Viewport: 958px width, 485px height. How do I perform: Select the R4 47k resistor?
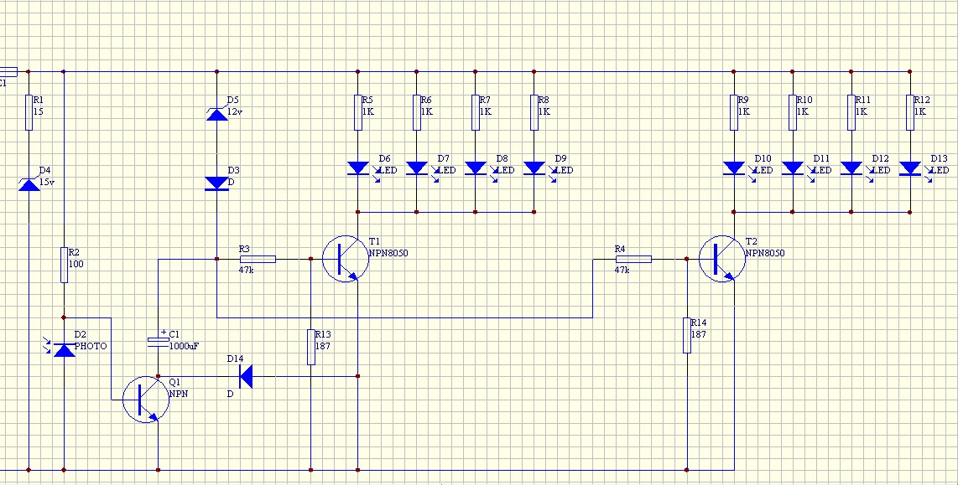(x=633, y=260)
